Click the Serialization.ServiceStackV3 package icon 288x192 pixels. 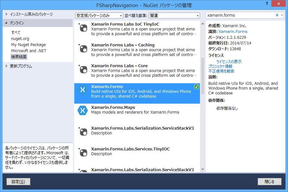tap(83, 132)
